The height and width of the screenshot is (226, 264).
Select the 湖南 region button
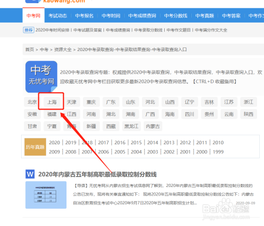tap(130, 114)
